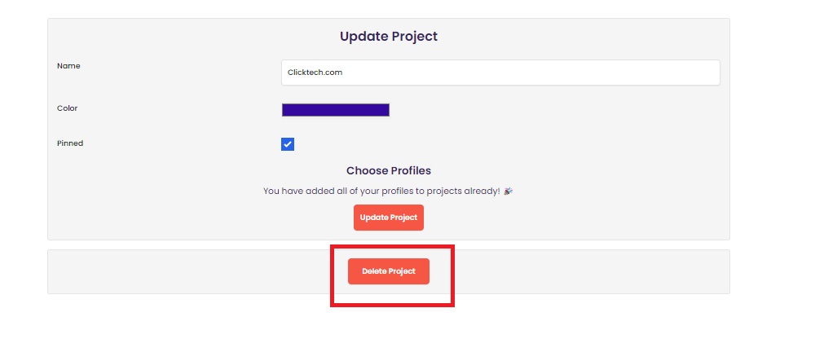Click the Name field label
Screen dimensions: 815x339
(x=68, y=66)
